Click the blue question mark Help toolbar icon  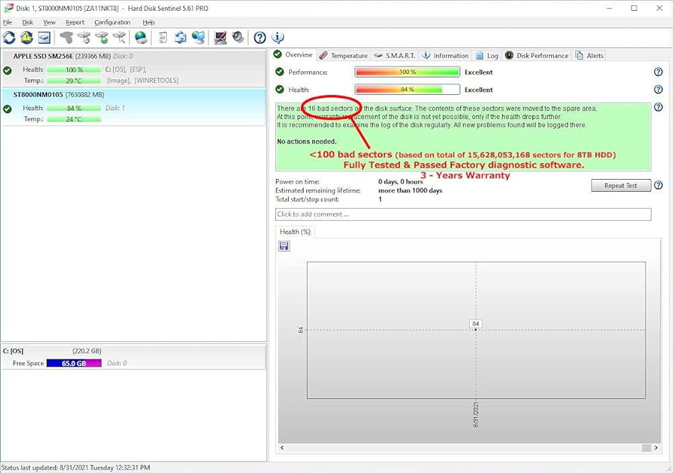pyautogui.click(x=260, y=38)
